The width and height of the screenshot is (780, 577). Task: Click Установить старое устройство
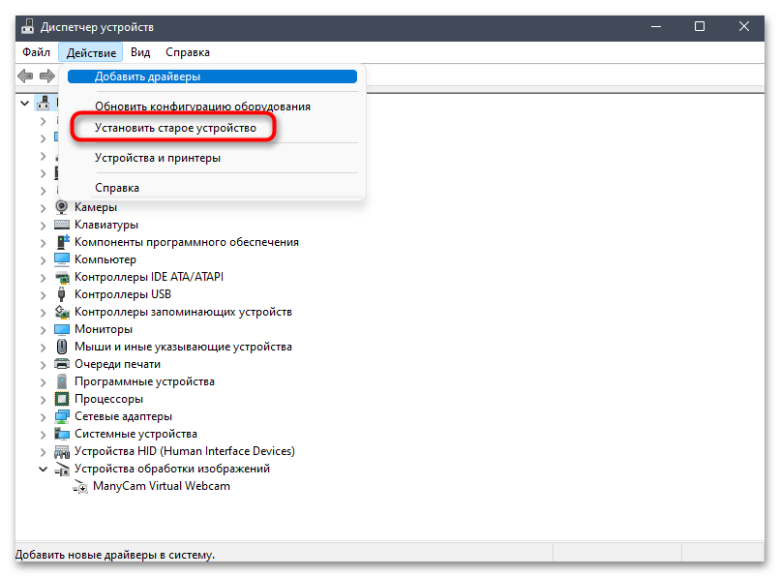point(175,128)
